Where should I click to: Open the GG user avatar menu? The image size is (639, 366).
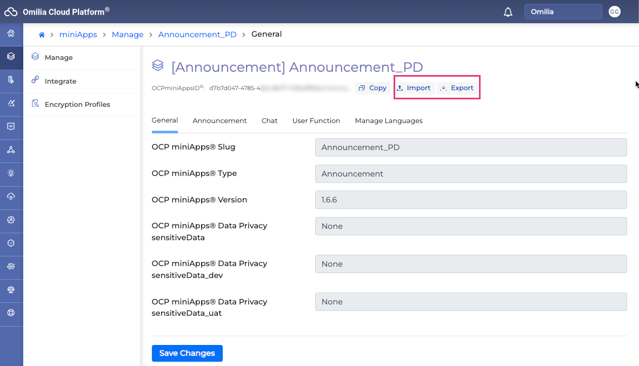pos(614,12)
